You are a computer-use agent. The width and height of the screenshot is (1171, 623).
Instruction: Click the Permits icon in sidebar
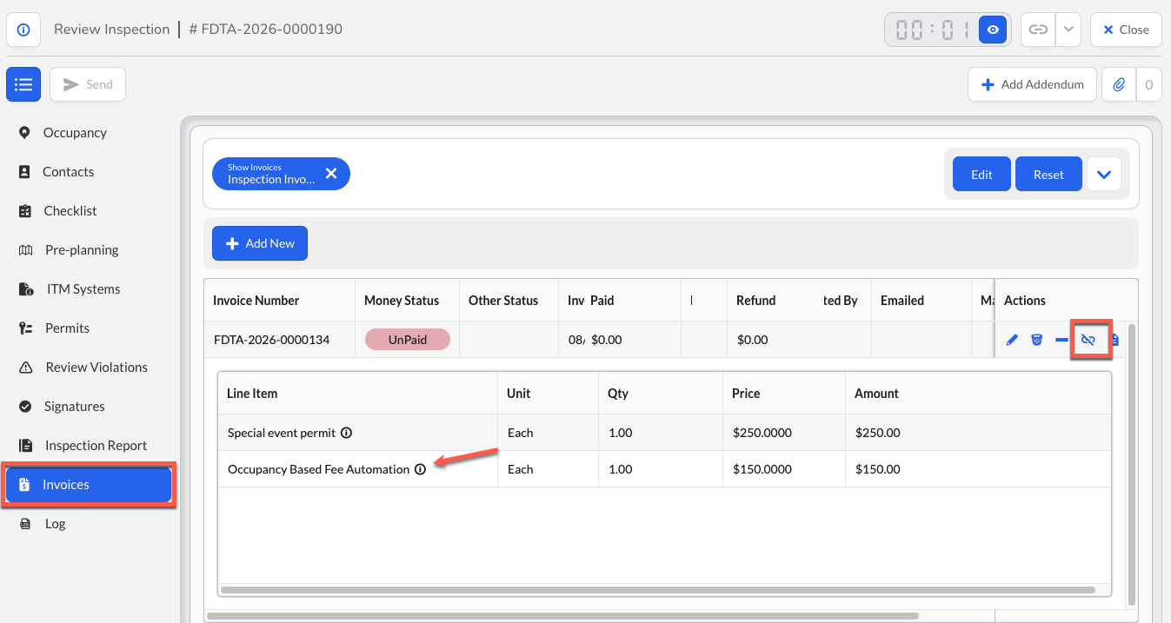pyautogui.click(x=25, y=328)
